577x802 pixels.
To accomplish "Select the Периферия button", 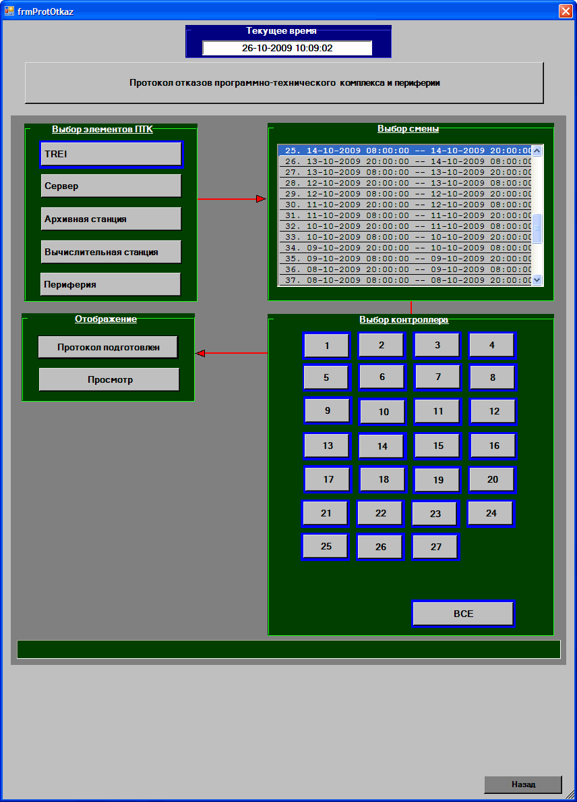I will (111, 284).
